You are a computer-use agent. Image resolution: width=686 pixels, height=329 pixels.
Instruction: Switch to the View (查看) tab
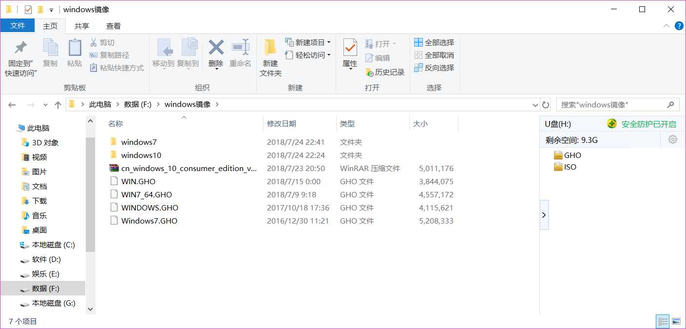point(114,26)
